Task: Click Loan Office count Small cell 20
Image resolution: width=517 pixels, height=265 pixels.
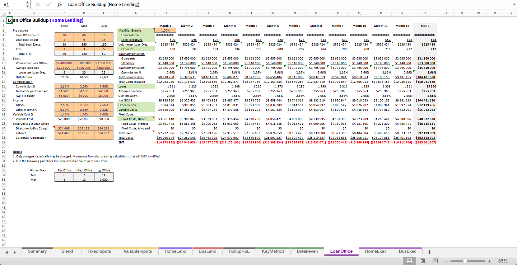Action: pyautogui.click(x=64, y=35)
